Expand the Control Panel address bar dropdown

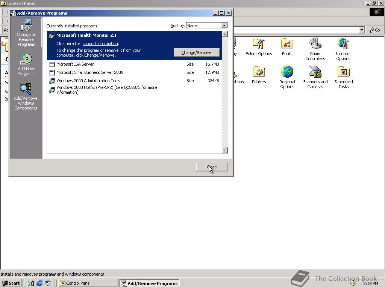[x=362, y=30]
